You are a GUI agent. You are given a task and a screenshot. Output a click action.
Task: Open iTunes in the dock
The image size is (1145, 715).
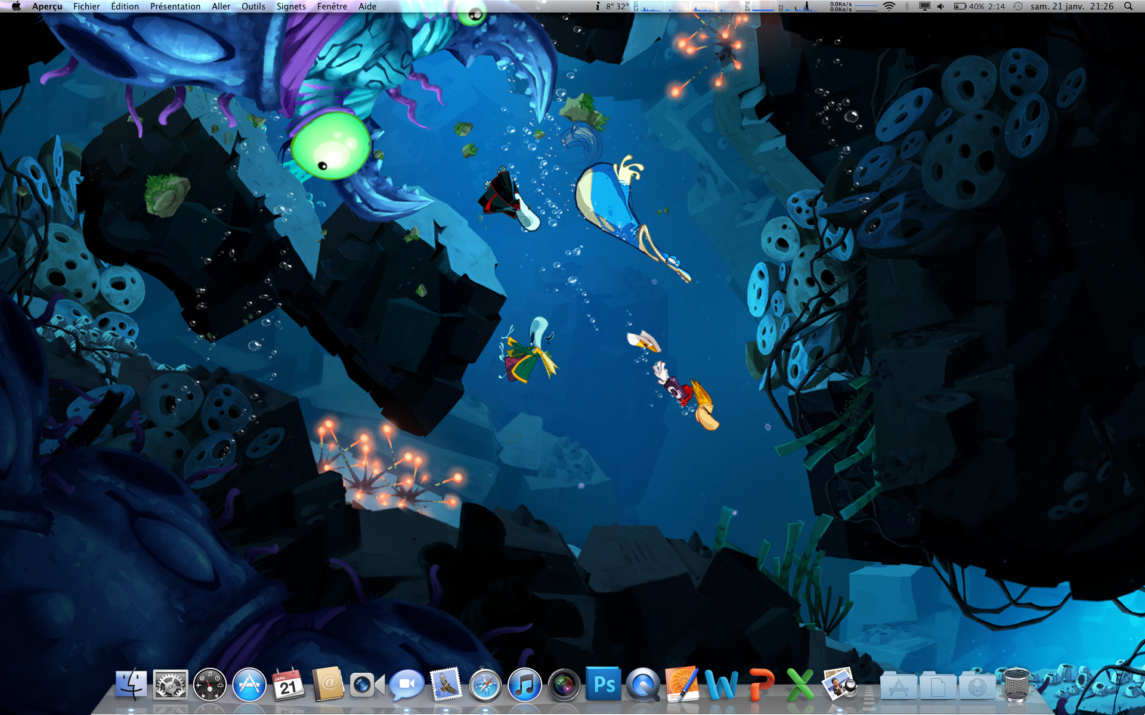pos(524,685)
